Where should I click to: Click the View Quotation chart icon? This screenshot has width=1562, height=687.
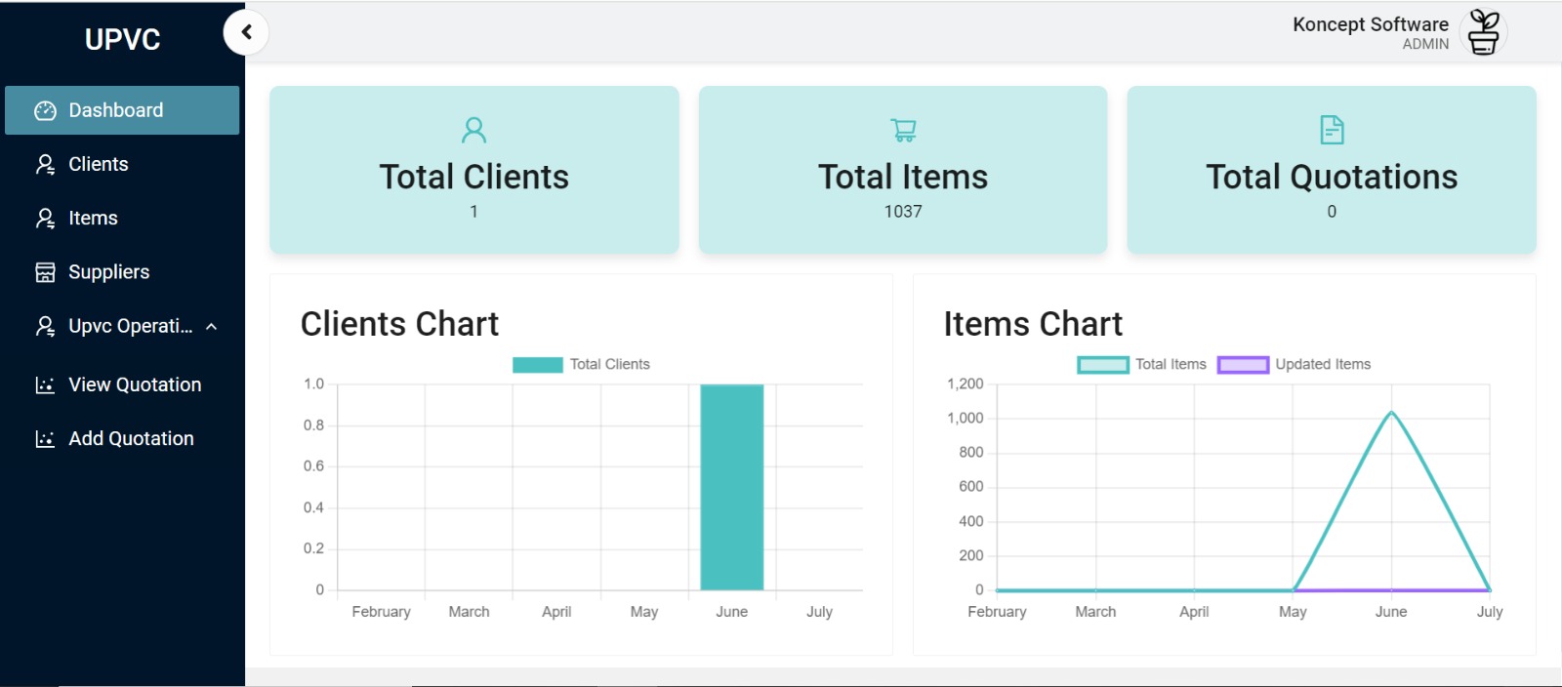[45, 385]
